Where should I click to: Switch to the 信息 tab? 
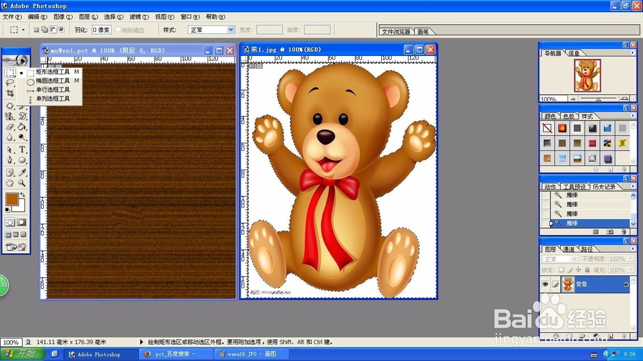click(x=574, y=53)
